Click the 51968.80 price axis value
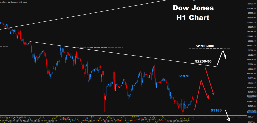The image size is (257, 123). [252, 78]
